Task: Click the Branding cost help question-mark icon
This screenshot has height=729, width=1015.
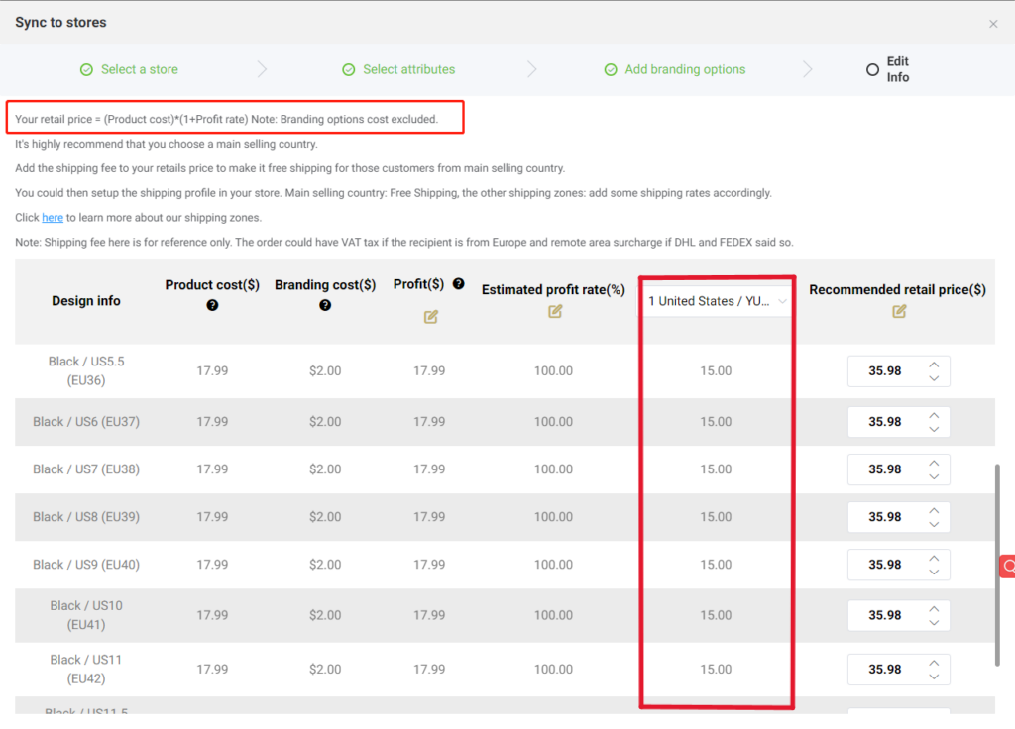Action: point(325,306)
